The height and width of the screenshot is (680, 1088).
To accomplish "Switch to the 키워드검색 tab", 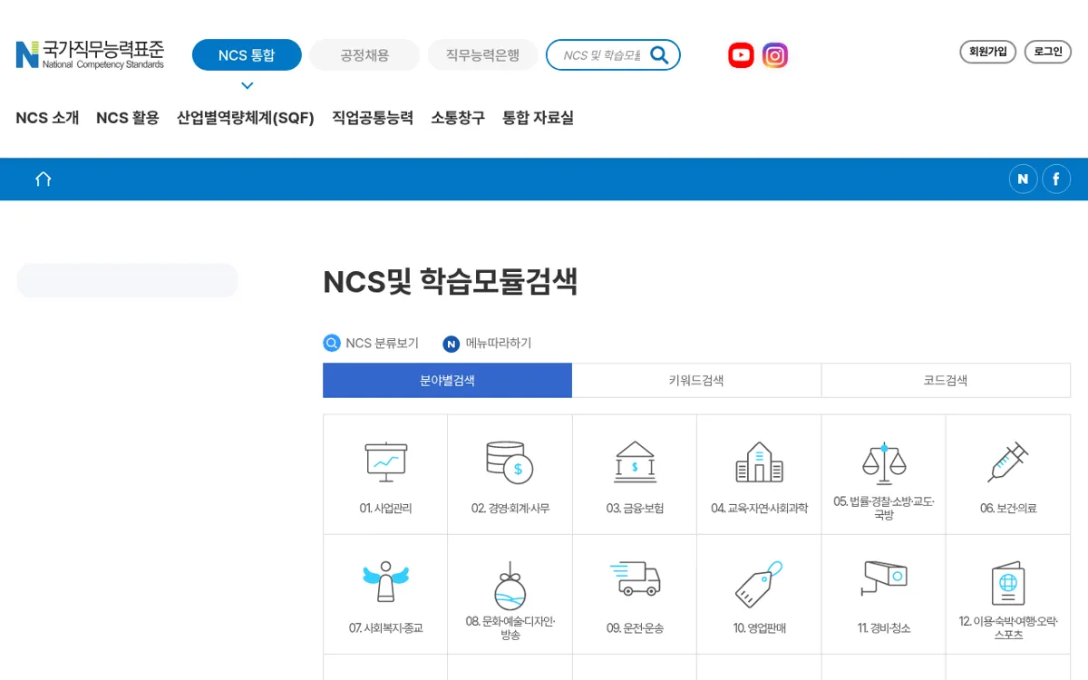I will [x=696, y=381].
